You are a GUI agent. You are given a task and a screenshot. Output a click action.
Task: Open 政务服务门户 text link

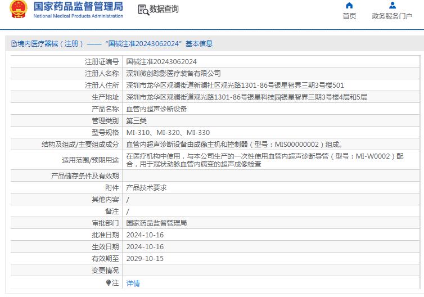(x=392, y=16)
